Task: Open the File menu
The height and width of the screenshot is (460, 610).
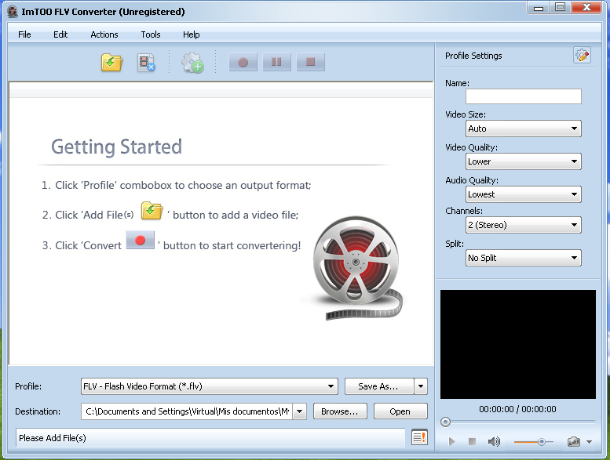Action: tap(24, 34)
